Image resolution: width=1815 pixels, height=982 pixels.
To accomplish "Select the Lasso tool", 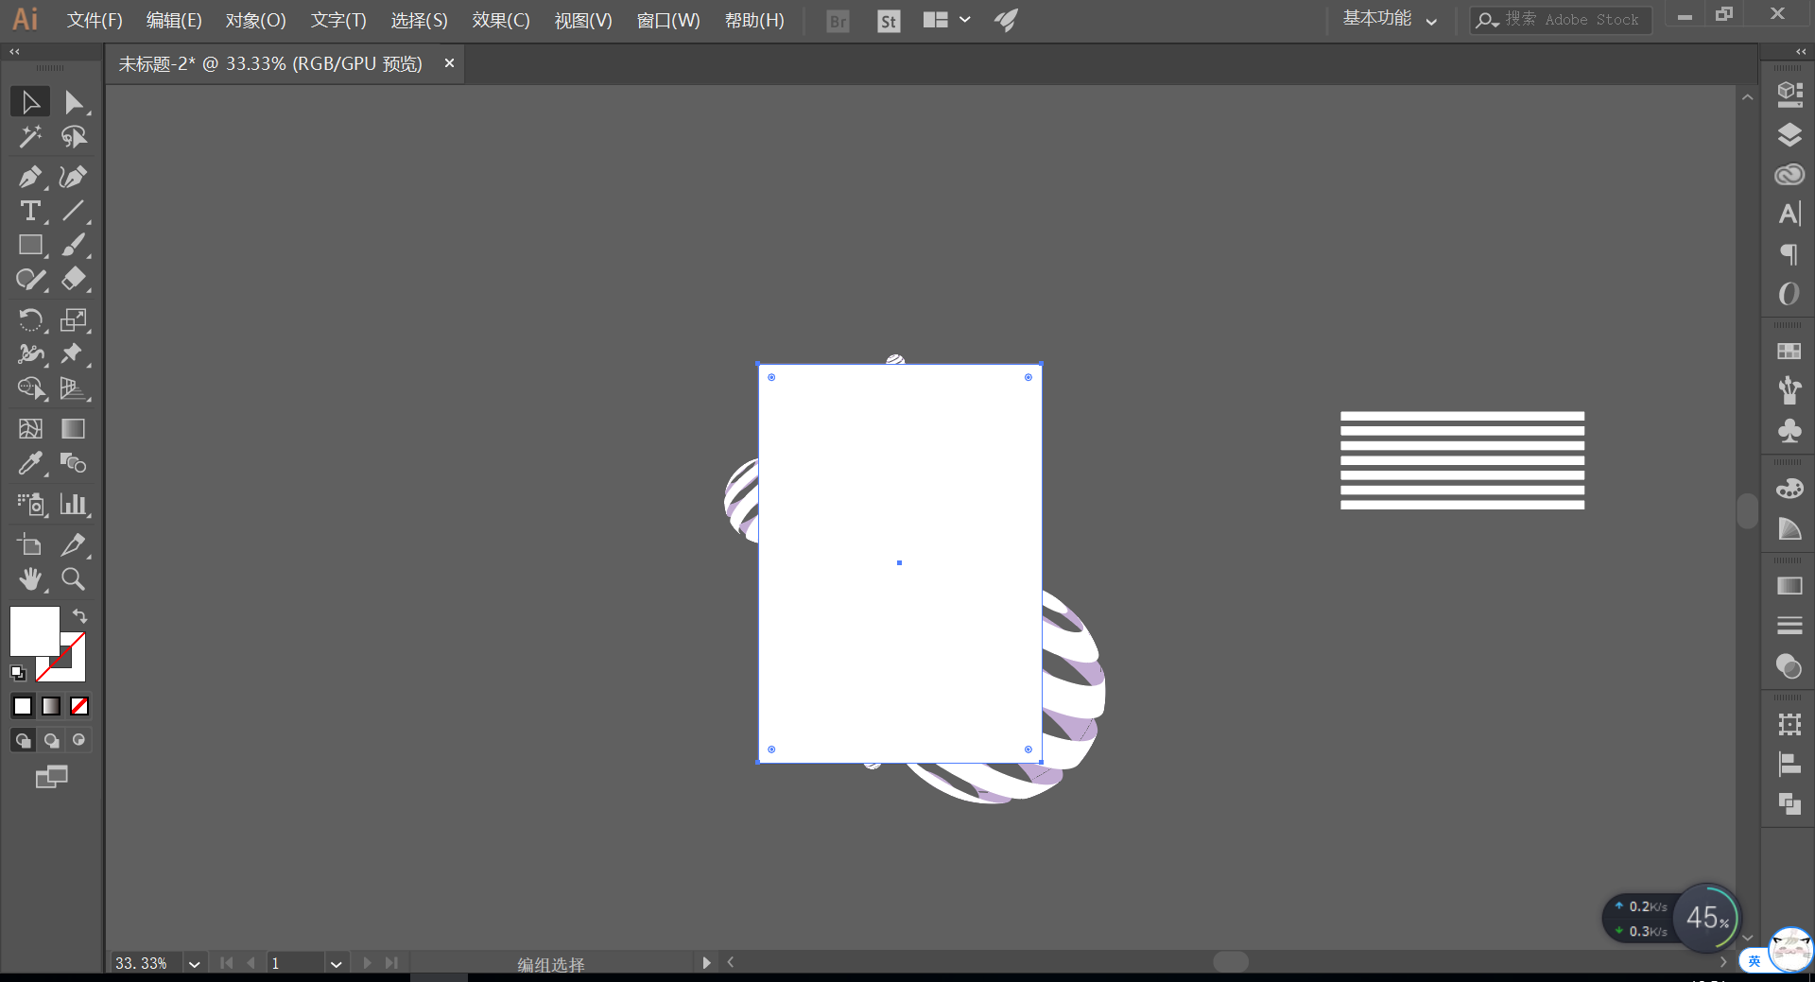I will (x=74, y=137).
